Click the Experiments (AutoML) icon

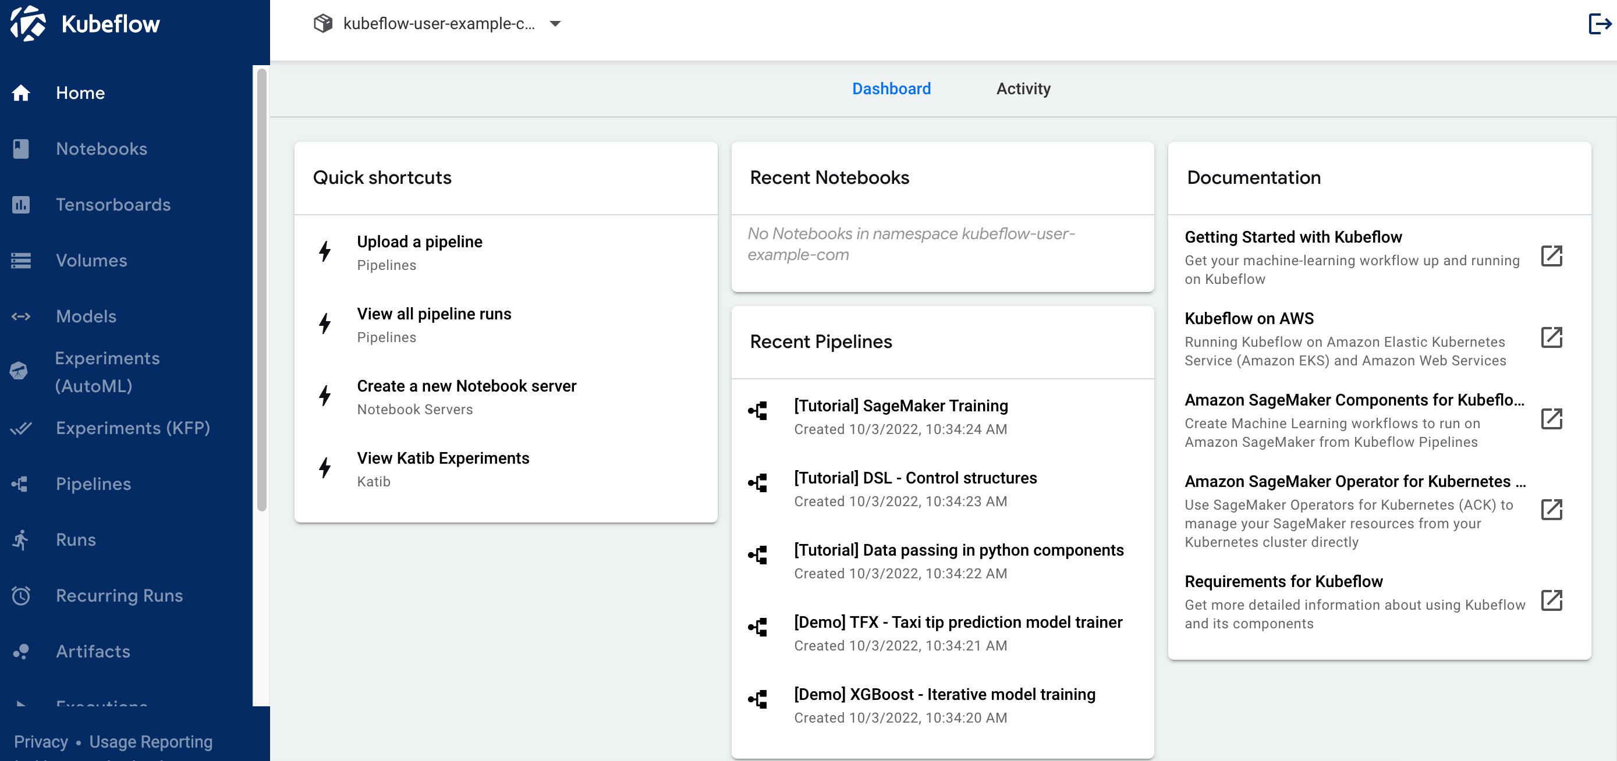click(x=18, y=371)
